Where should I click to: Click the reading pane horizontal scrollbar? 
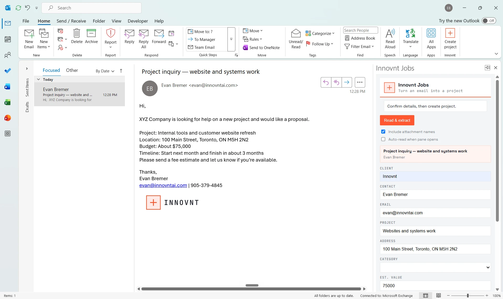(251, 289)
